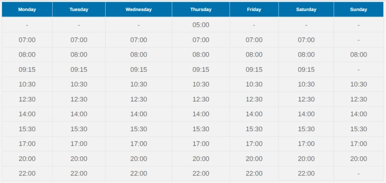Select Saturday's 14:00 time cell
The height and width of the screenshot is (183, 386).
coord(306,114)
